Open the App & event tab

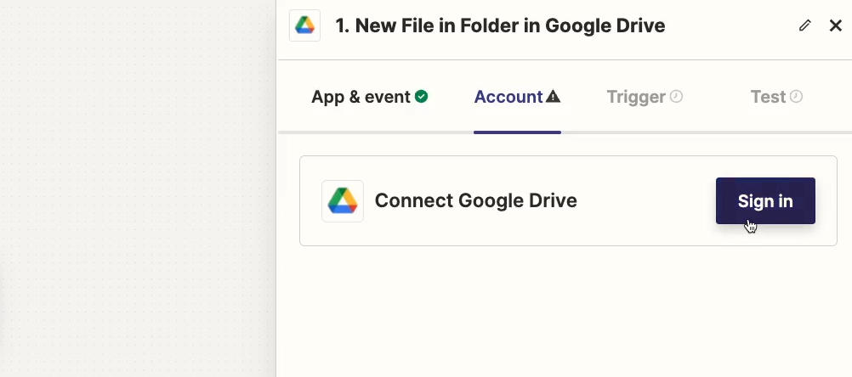tap(370, 97)
